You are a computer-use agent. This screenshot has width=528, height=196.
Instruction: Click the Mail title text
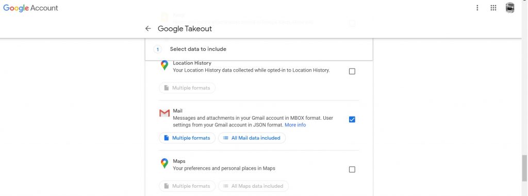tap(177, 110)
